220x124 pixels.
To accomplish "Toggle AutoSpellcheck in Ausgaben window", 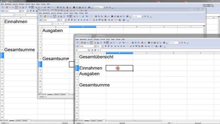I will coord(70,17).
